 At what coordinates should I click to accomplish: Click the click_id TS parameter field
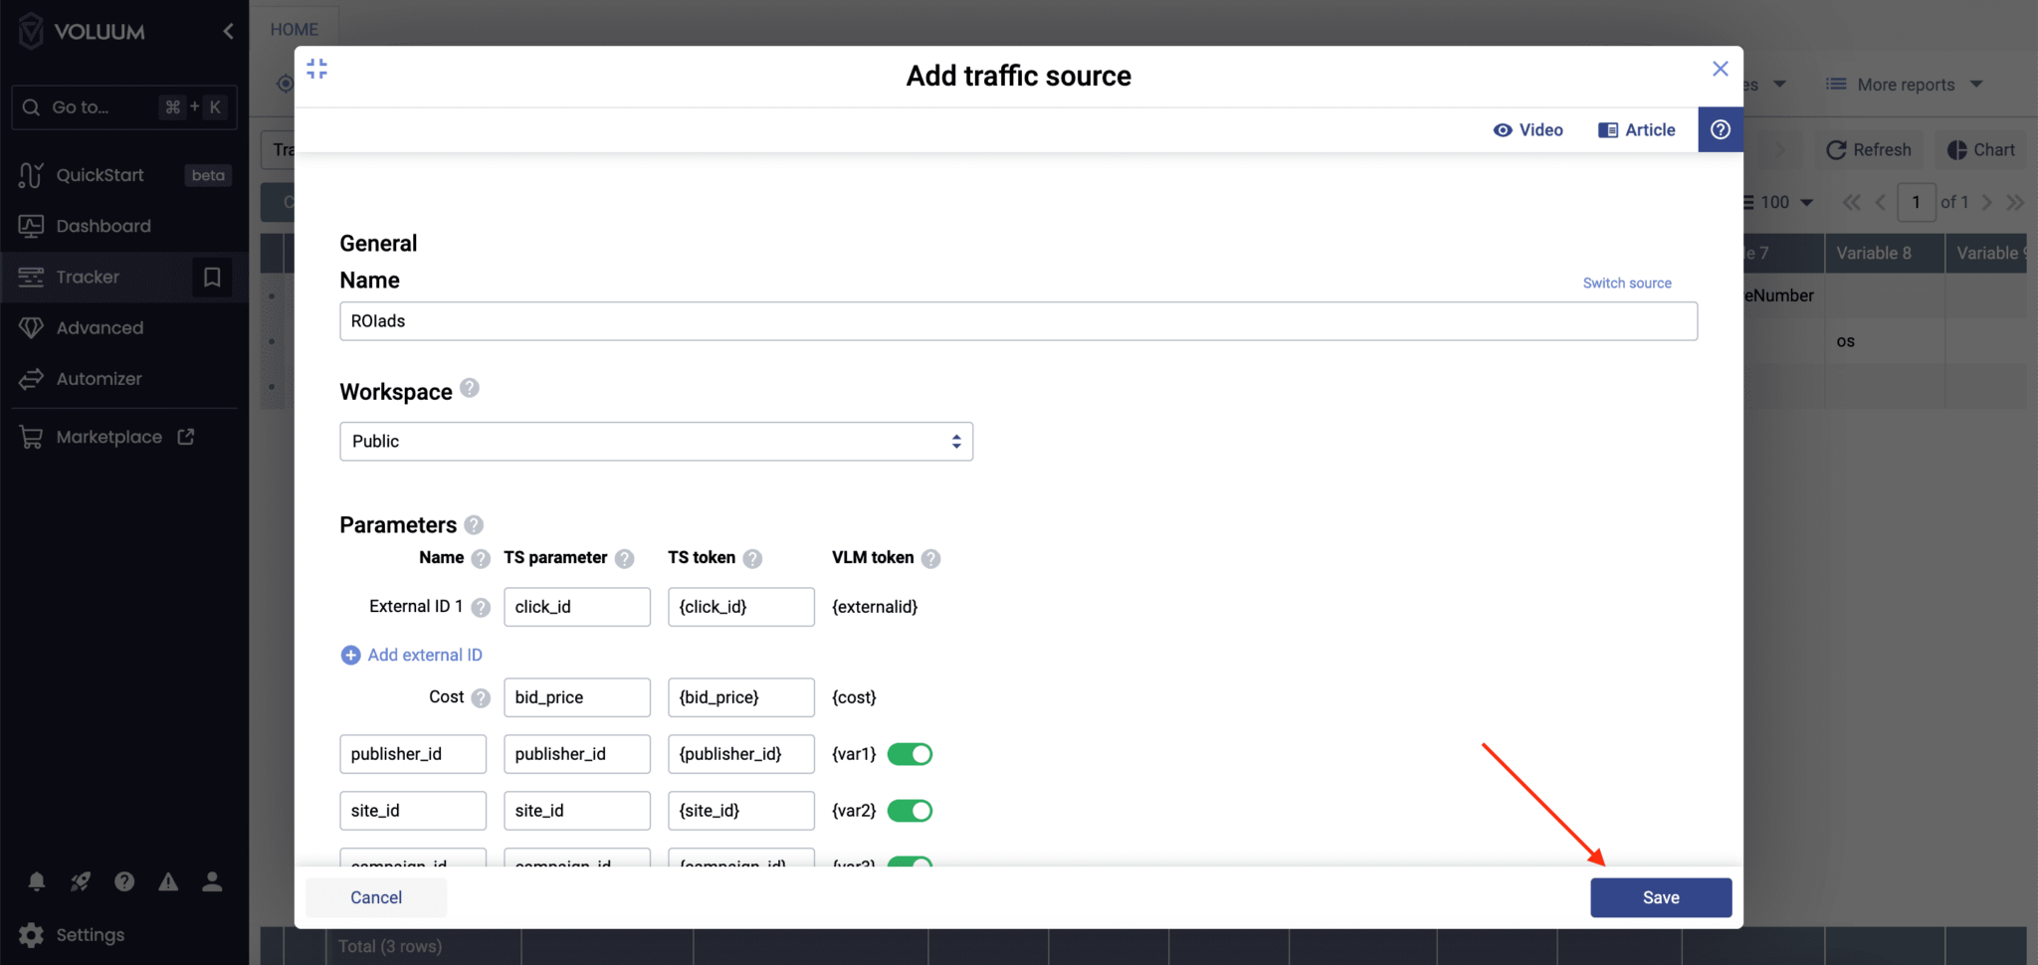click(576, 606)
